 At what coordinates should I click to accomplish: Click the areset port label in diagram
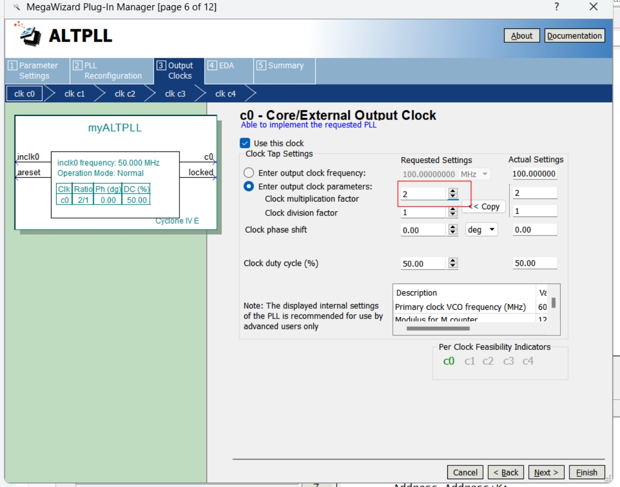pos(29,172)
